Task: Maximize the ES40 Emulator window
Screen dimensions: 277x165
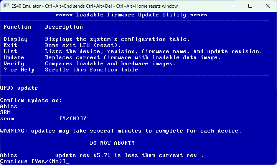Action: pos(250,6)
